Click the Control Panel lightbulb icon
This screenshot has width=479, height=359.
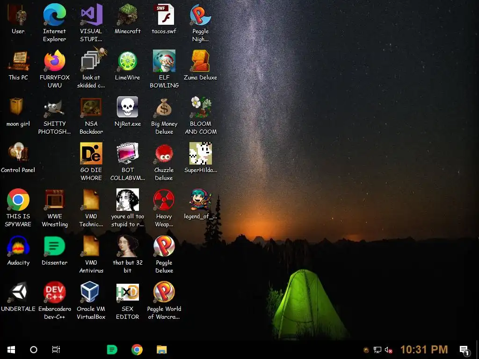[x=18, y=153]
